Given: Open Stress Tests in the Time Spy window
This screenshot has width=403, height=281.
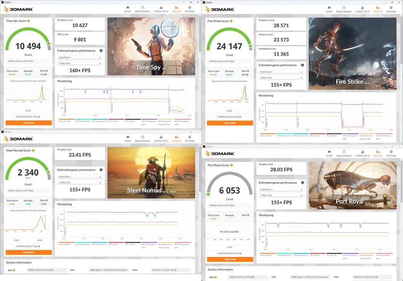Looking at the screenshot, I should coord(161,9).
